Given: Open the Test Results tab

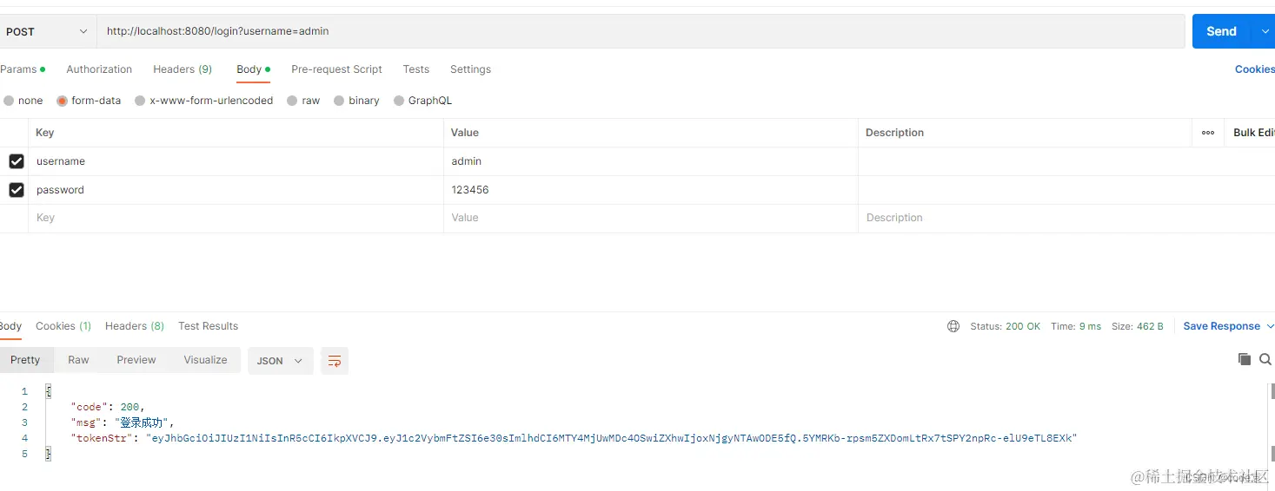Looking at the screenshot, I should 208,326.
